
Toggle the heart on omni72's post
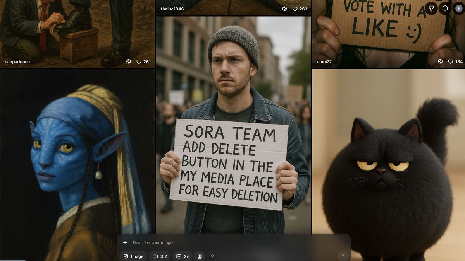click(450, 61)
